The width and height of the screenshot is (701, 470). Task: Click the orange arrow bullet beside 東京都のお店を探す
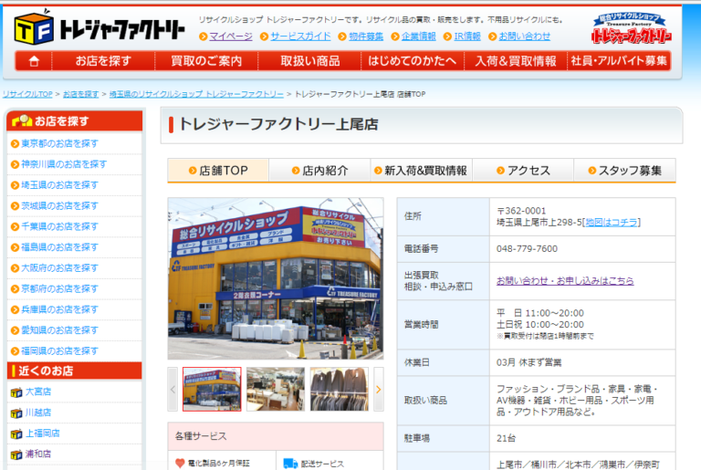(15, 144)
